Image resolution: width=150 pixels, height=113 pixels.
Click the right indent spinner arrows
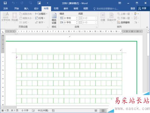click(x=77, y=22)
